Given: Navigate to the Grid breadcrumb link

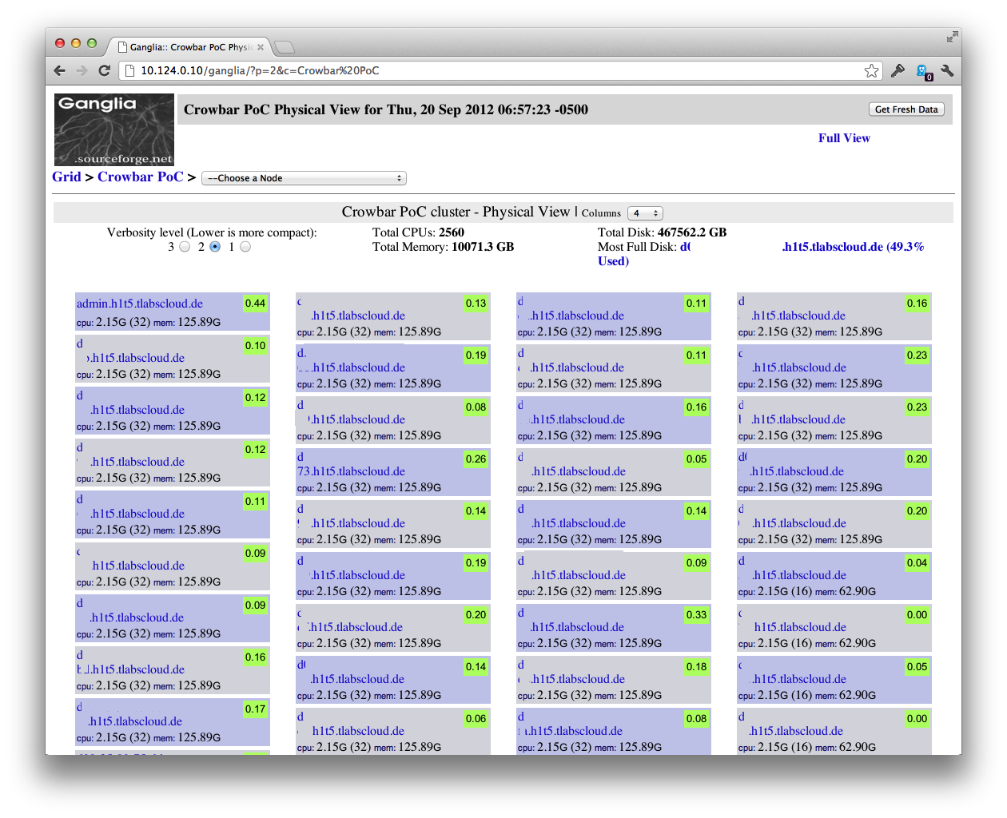Looking at the screenshot, I should [66, 177].
